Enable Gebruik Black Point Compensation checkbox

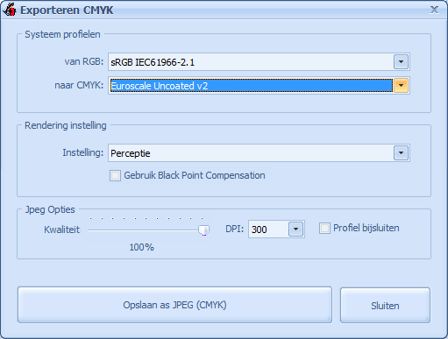pos(115,176)
